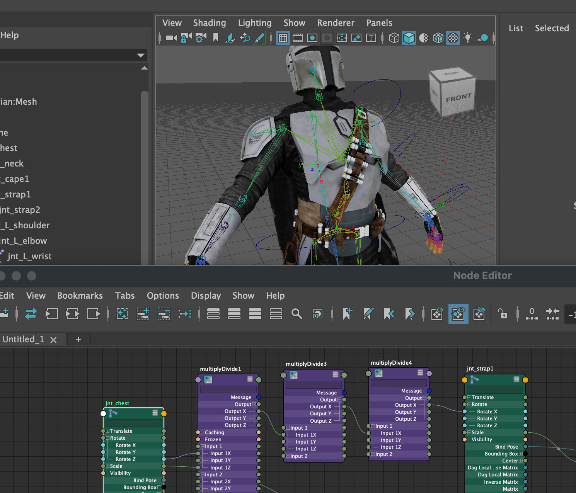The height and width of the screenshot is (493, 576).
Task: Click the previous bookmark icon
Action: point(389,314)
